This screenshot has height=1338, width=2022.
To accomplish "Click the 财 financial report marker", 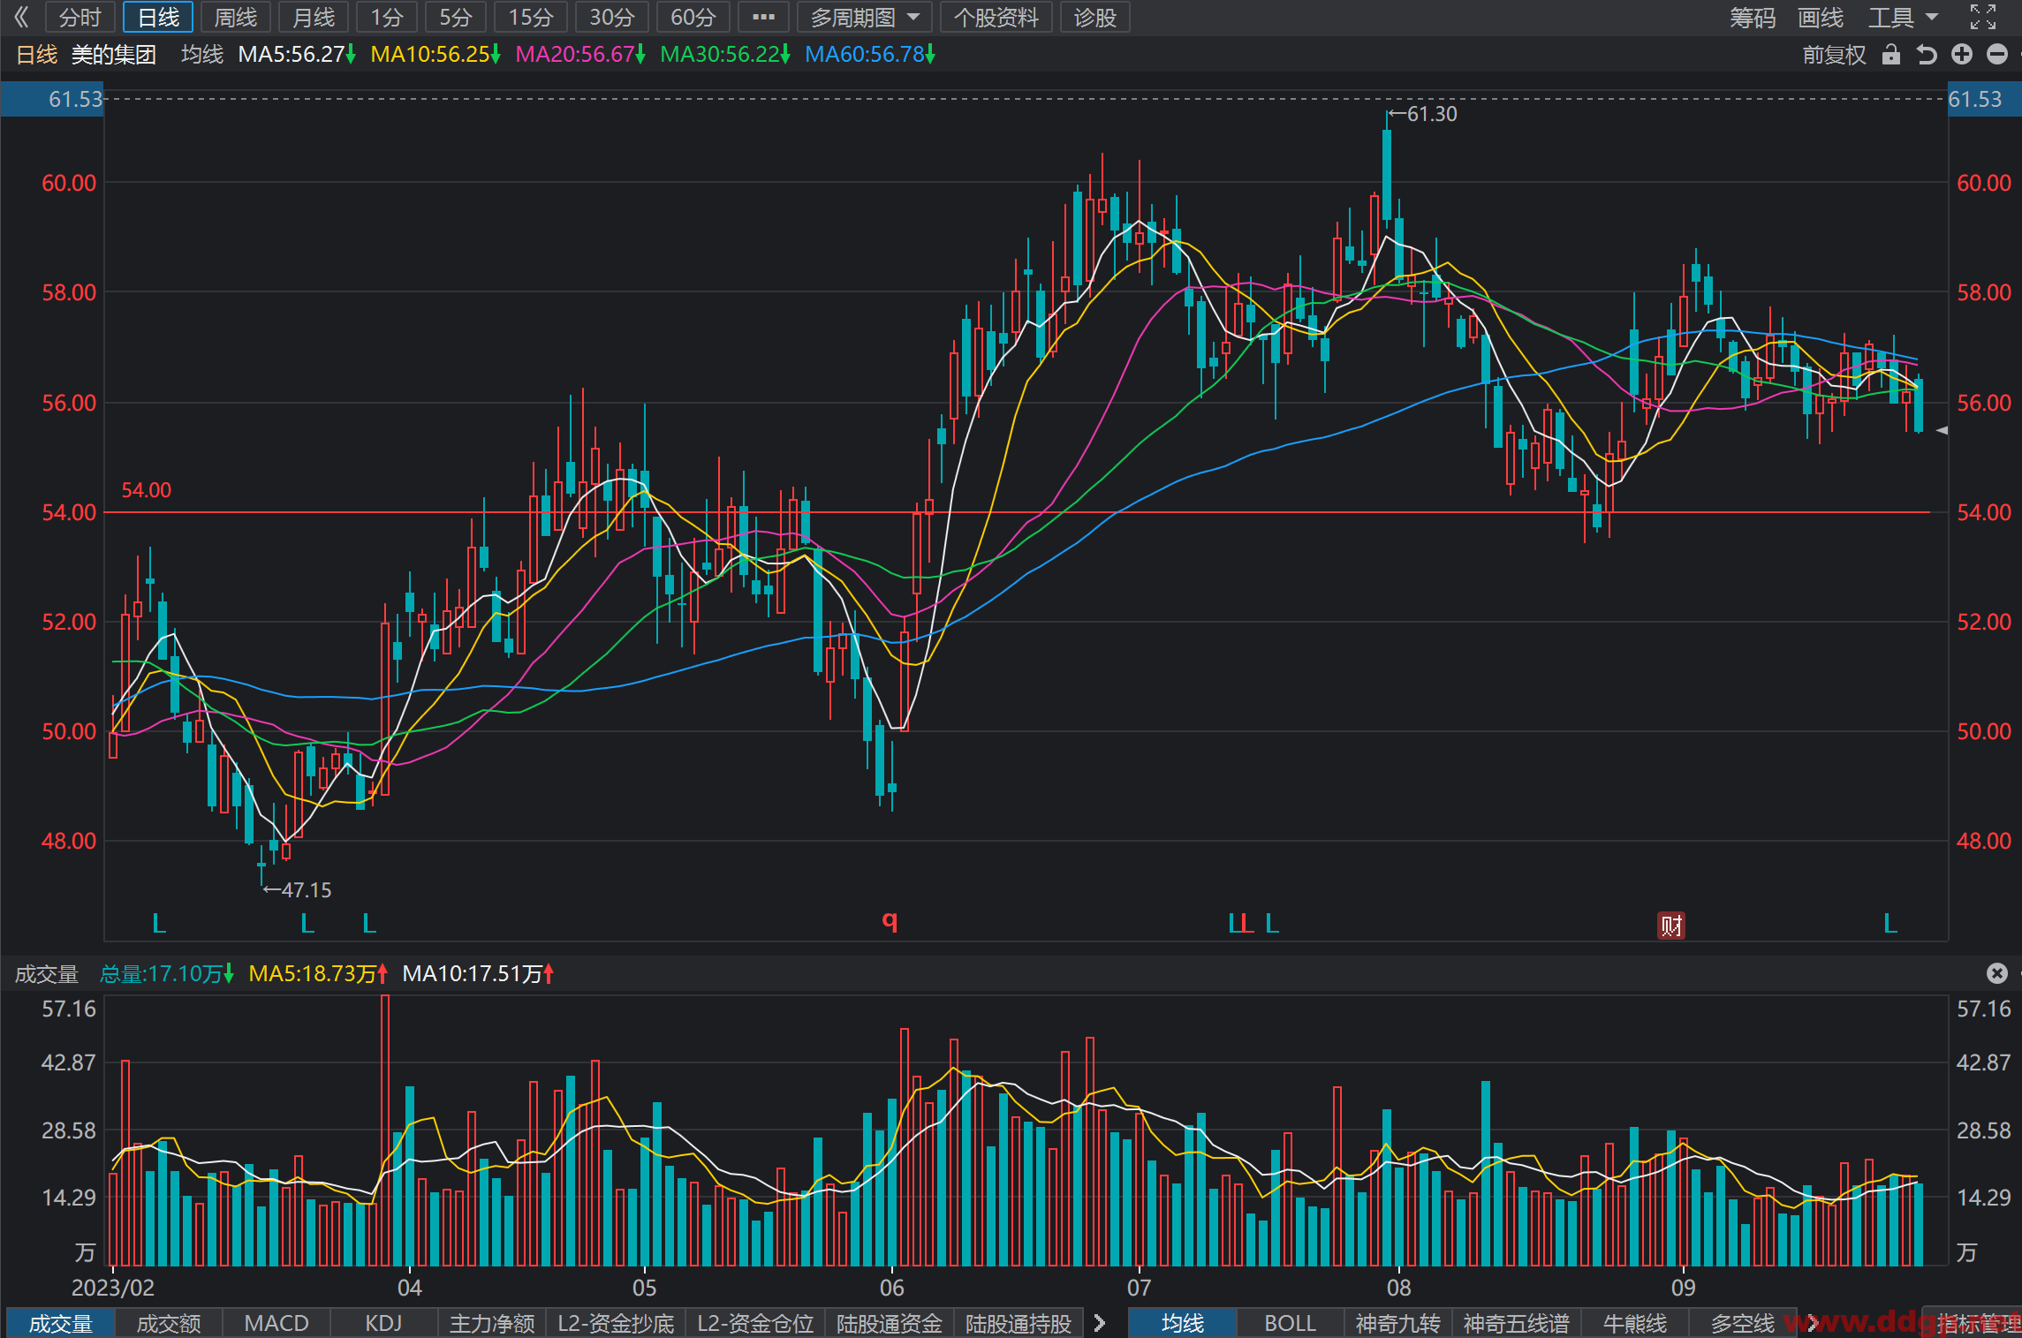I will [x=1671, y=925].
